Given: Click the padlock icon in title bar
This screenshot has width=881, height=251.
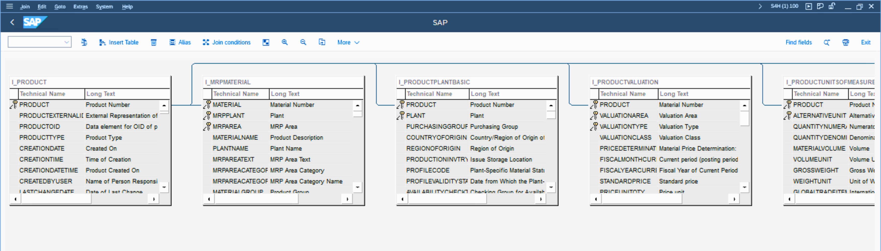Looking at the screenshot, I should (x=832, y=6).
